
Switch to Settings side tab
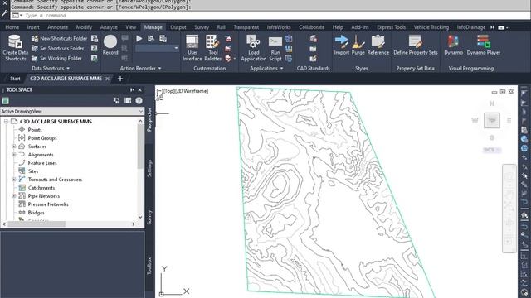(x=149, y=168)
